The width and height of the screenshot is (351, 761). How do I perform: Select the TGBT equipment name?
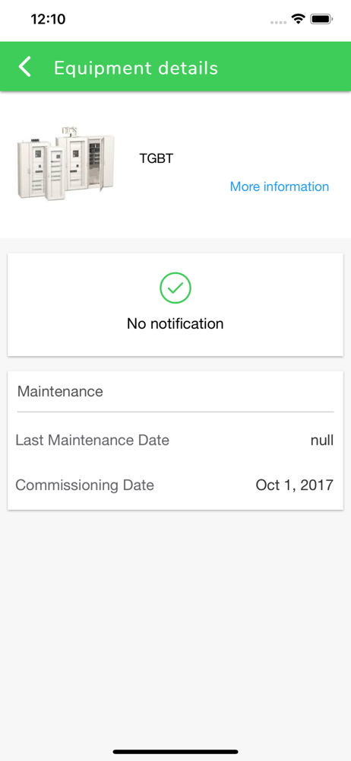pos(156,159)
